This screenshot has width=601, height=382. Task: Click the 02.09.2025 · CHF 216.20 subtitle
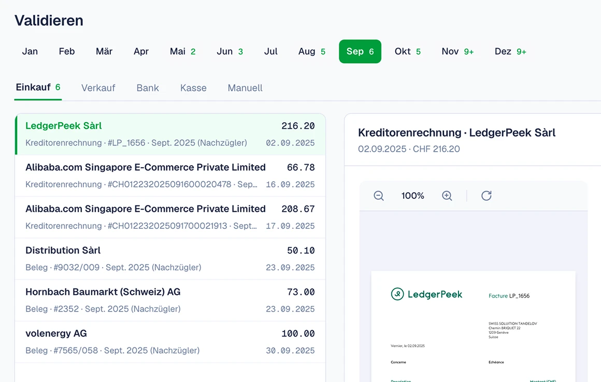pos(409,149)
